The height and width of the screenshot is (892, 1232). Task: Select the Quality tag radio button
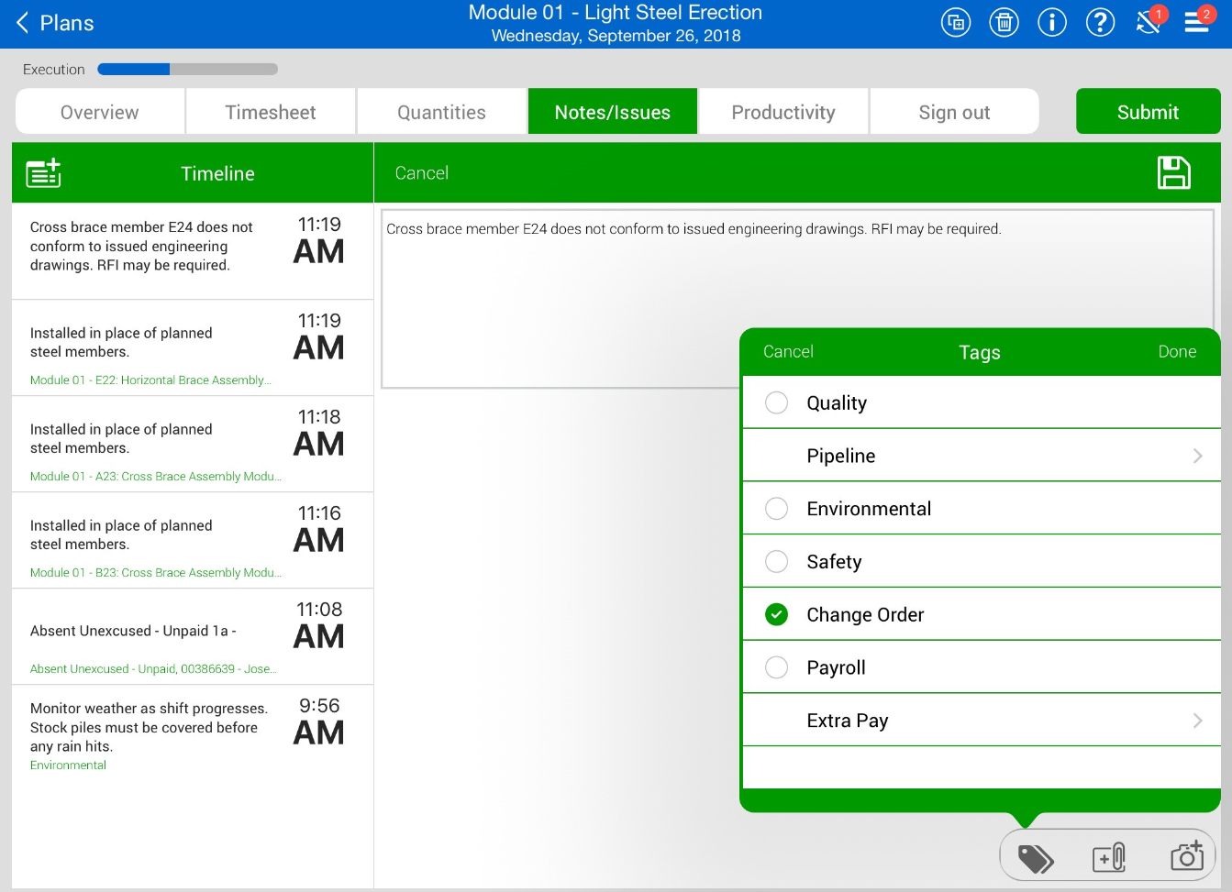pyautogui.click(x=776, y=403)
